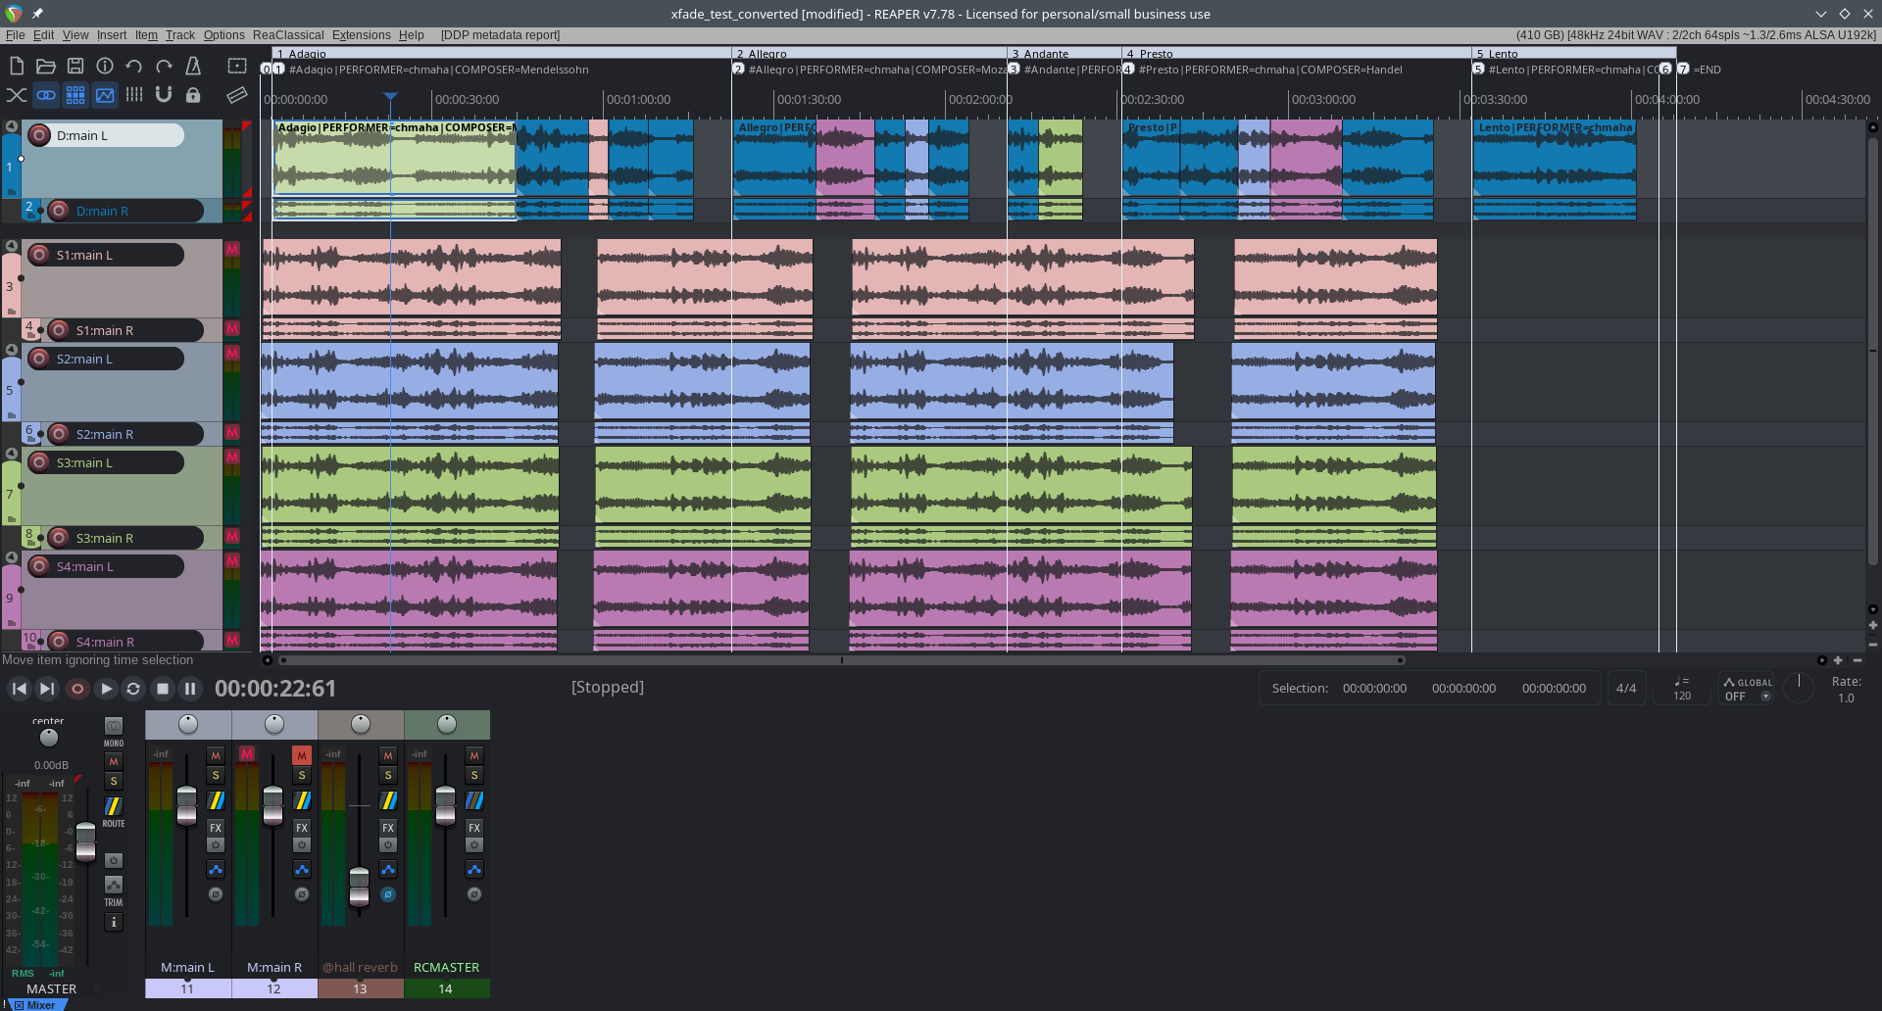The width and height of the screenshot is (1882, 1011).
Task: Collapse the S1:main L folder track
Action: coord(12,246)
